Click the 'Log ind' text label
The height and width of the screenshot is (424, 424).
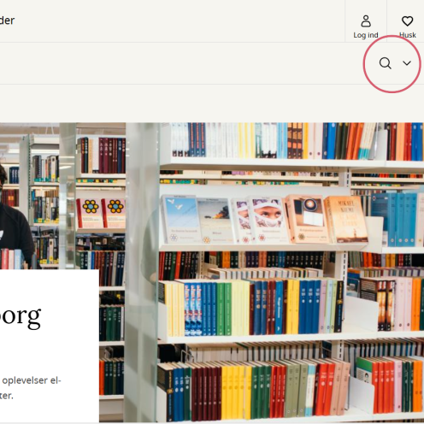(x=366, y=35)
